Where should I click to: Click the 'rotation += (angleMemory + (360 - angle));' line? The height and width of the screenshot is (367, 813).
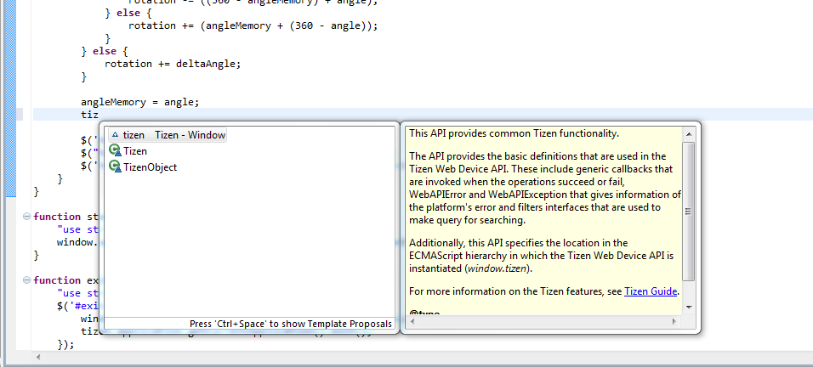pos(253,25)
